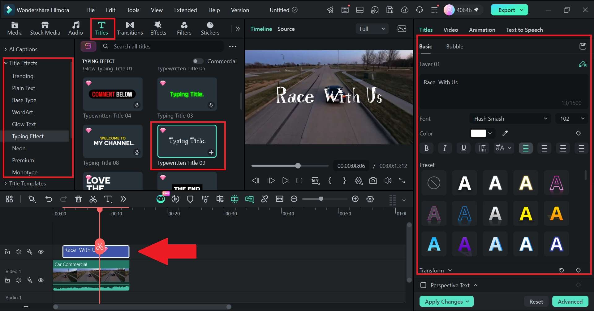Screen dimensions: 594x311
Task: Hide the title track with eye icon
Action: [41, 252]
